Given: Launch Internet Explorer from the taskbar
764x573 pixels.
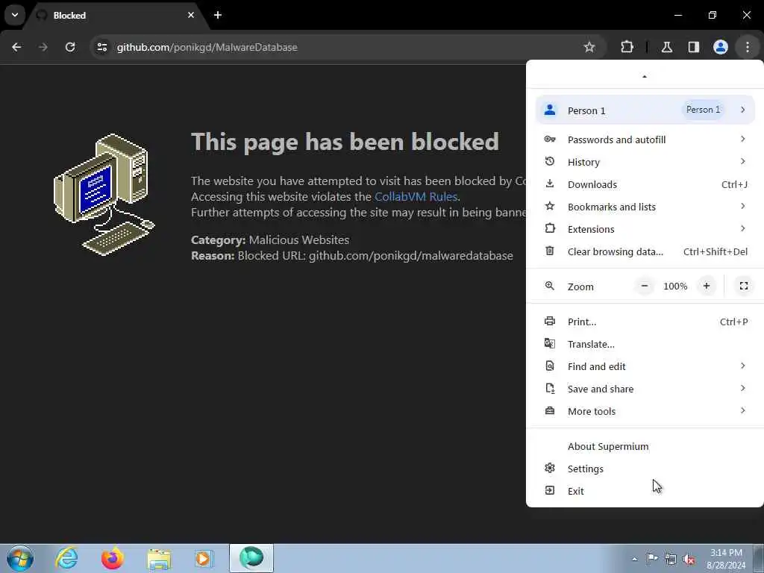Looking at the screenshot, I should [x=66, y=558].
